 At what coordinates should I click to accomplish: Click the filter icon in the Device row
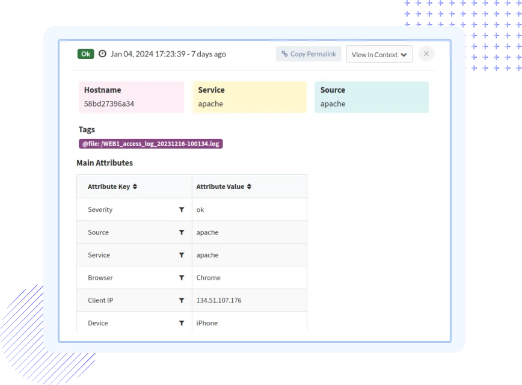(182, 322)
